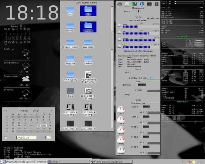205x164 pixels.
Task: Switch to Edit Artwork KDE-Look.org Chromium task
Action: coord(26,162)
